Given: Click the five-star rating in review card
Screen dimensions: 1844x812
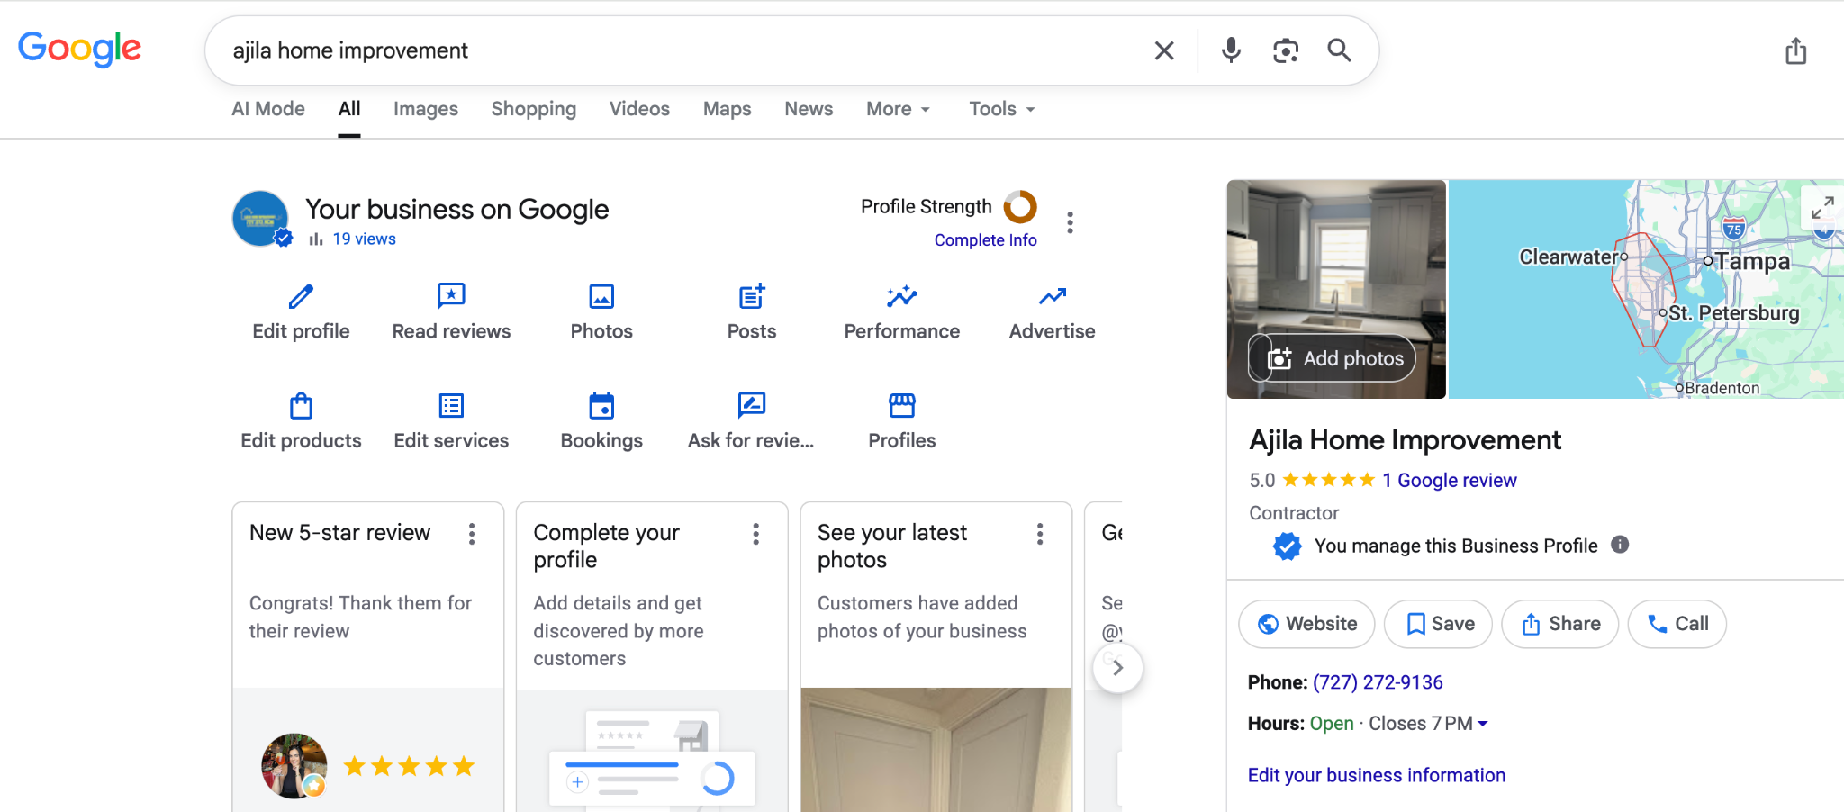Looking at the screenshot, I should (x=409, y=766).
